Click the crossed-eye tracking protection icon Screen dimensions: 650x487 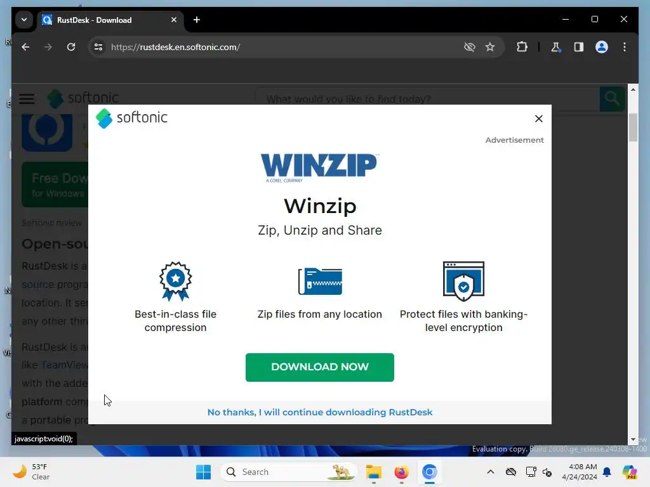469,47
